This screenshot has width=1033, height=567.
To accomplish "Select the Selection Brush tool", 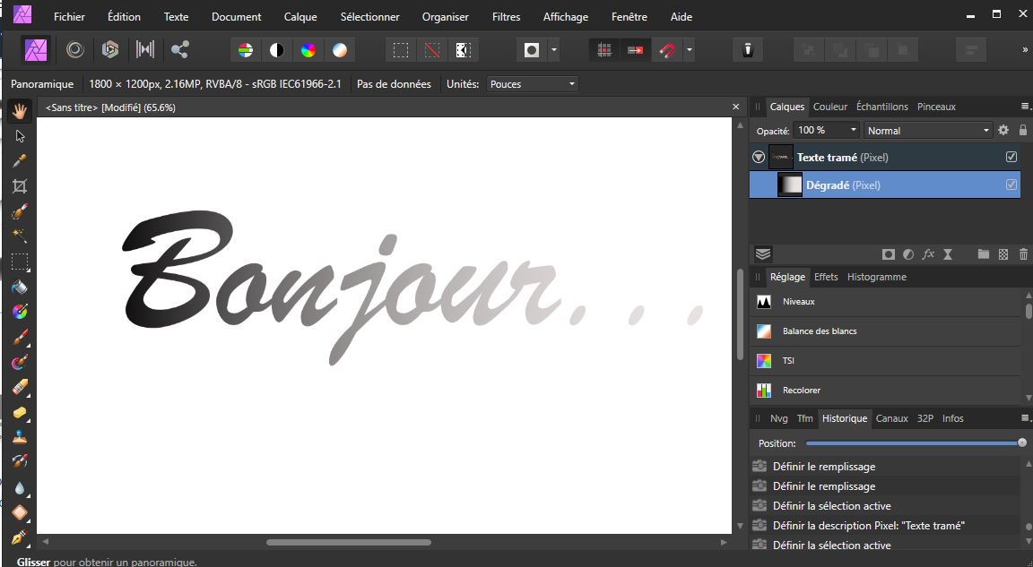I will 20,211.
